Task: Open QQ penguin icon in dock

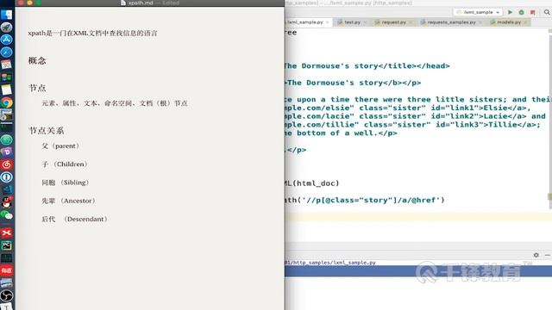Action: pyautogui.click(x=6, y=202)
